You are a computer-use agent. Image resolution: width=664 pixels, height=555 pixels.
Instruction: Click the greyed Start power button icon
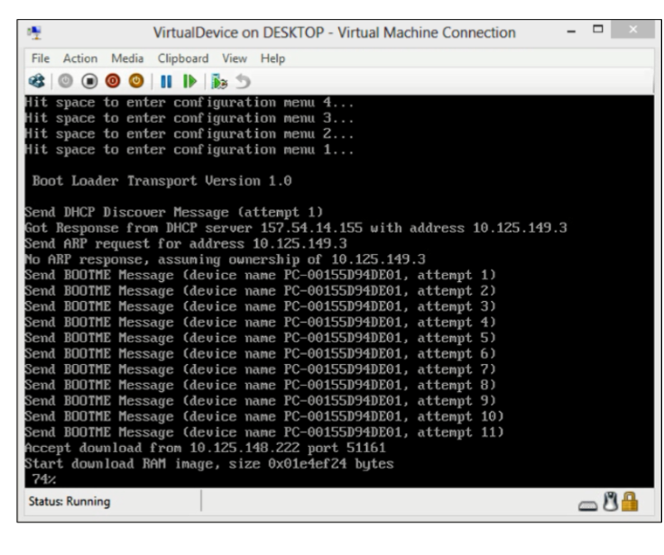[x=65, y=81]
